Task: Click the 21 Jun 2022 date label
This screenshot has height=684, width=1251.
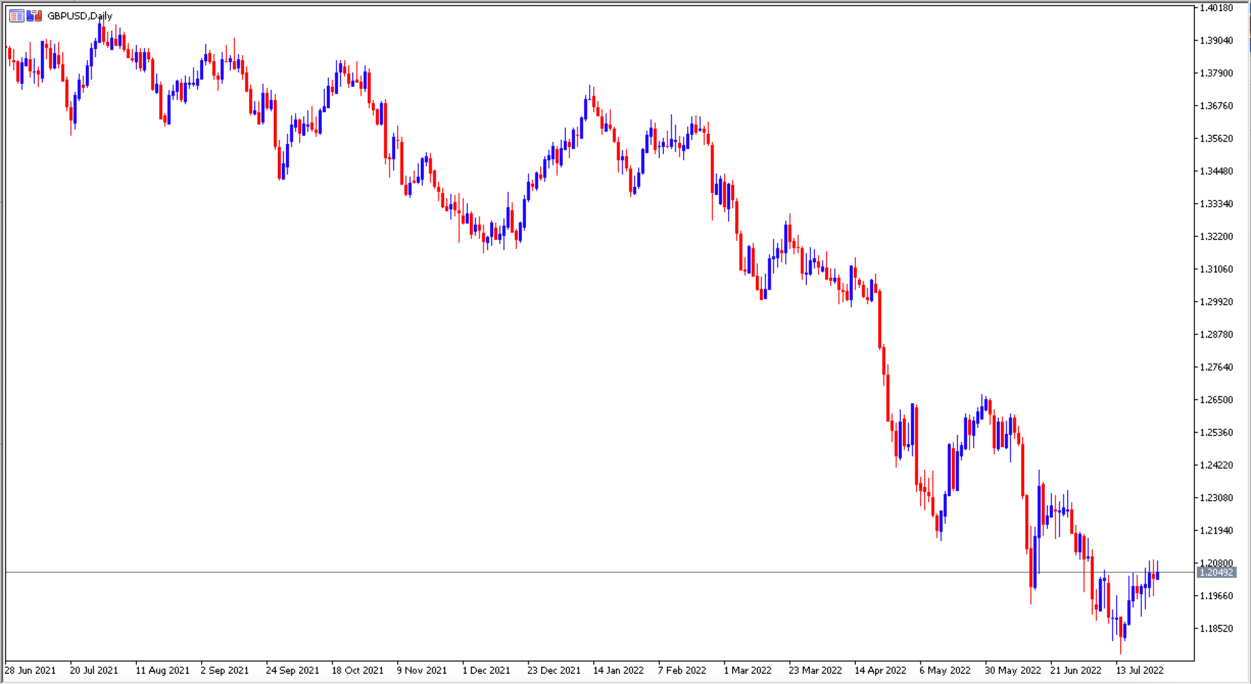Action: click(x=1076, y=670)
